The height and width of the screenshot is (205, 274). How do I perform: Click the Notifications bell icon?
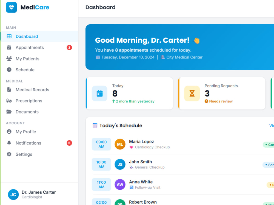coord(9,143)
